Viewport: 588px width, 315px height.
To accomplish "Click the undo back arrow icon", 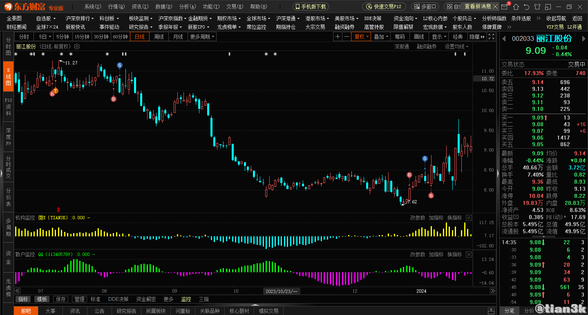I will (x=526, y=7).
